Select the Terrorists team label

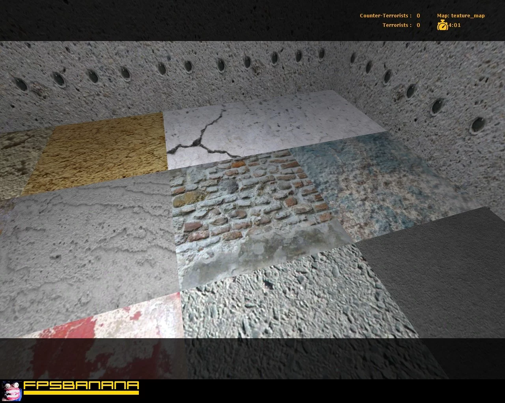(397, 25)
